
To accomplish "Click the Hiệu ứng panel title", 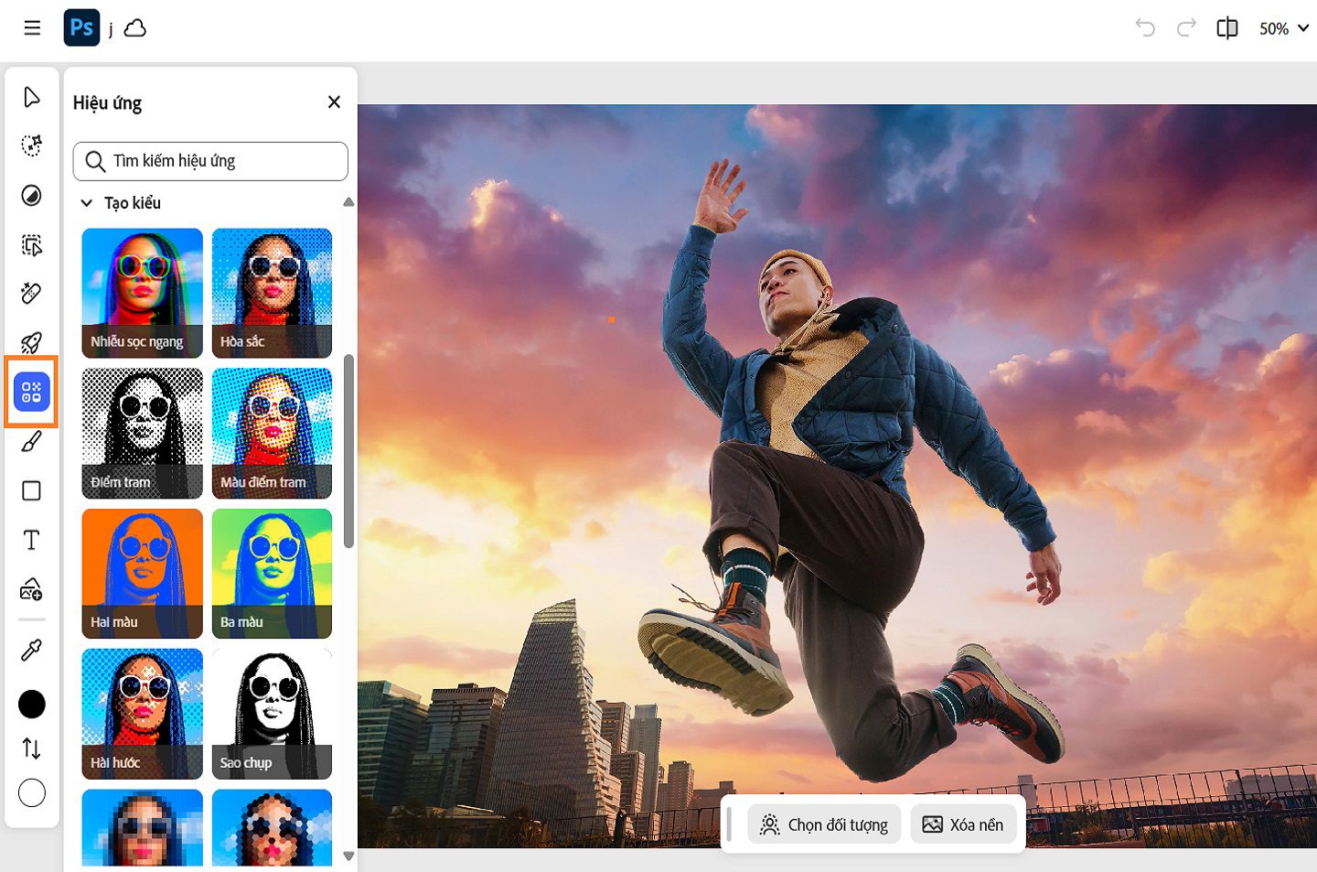I will pyautogui.click(x=107, y=102).
